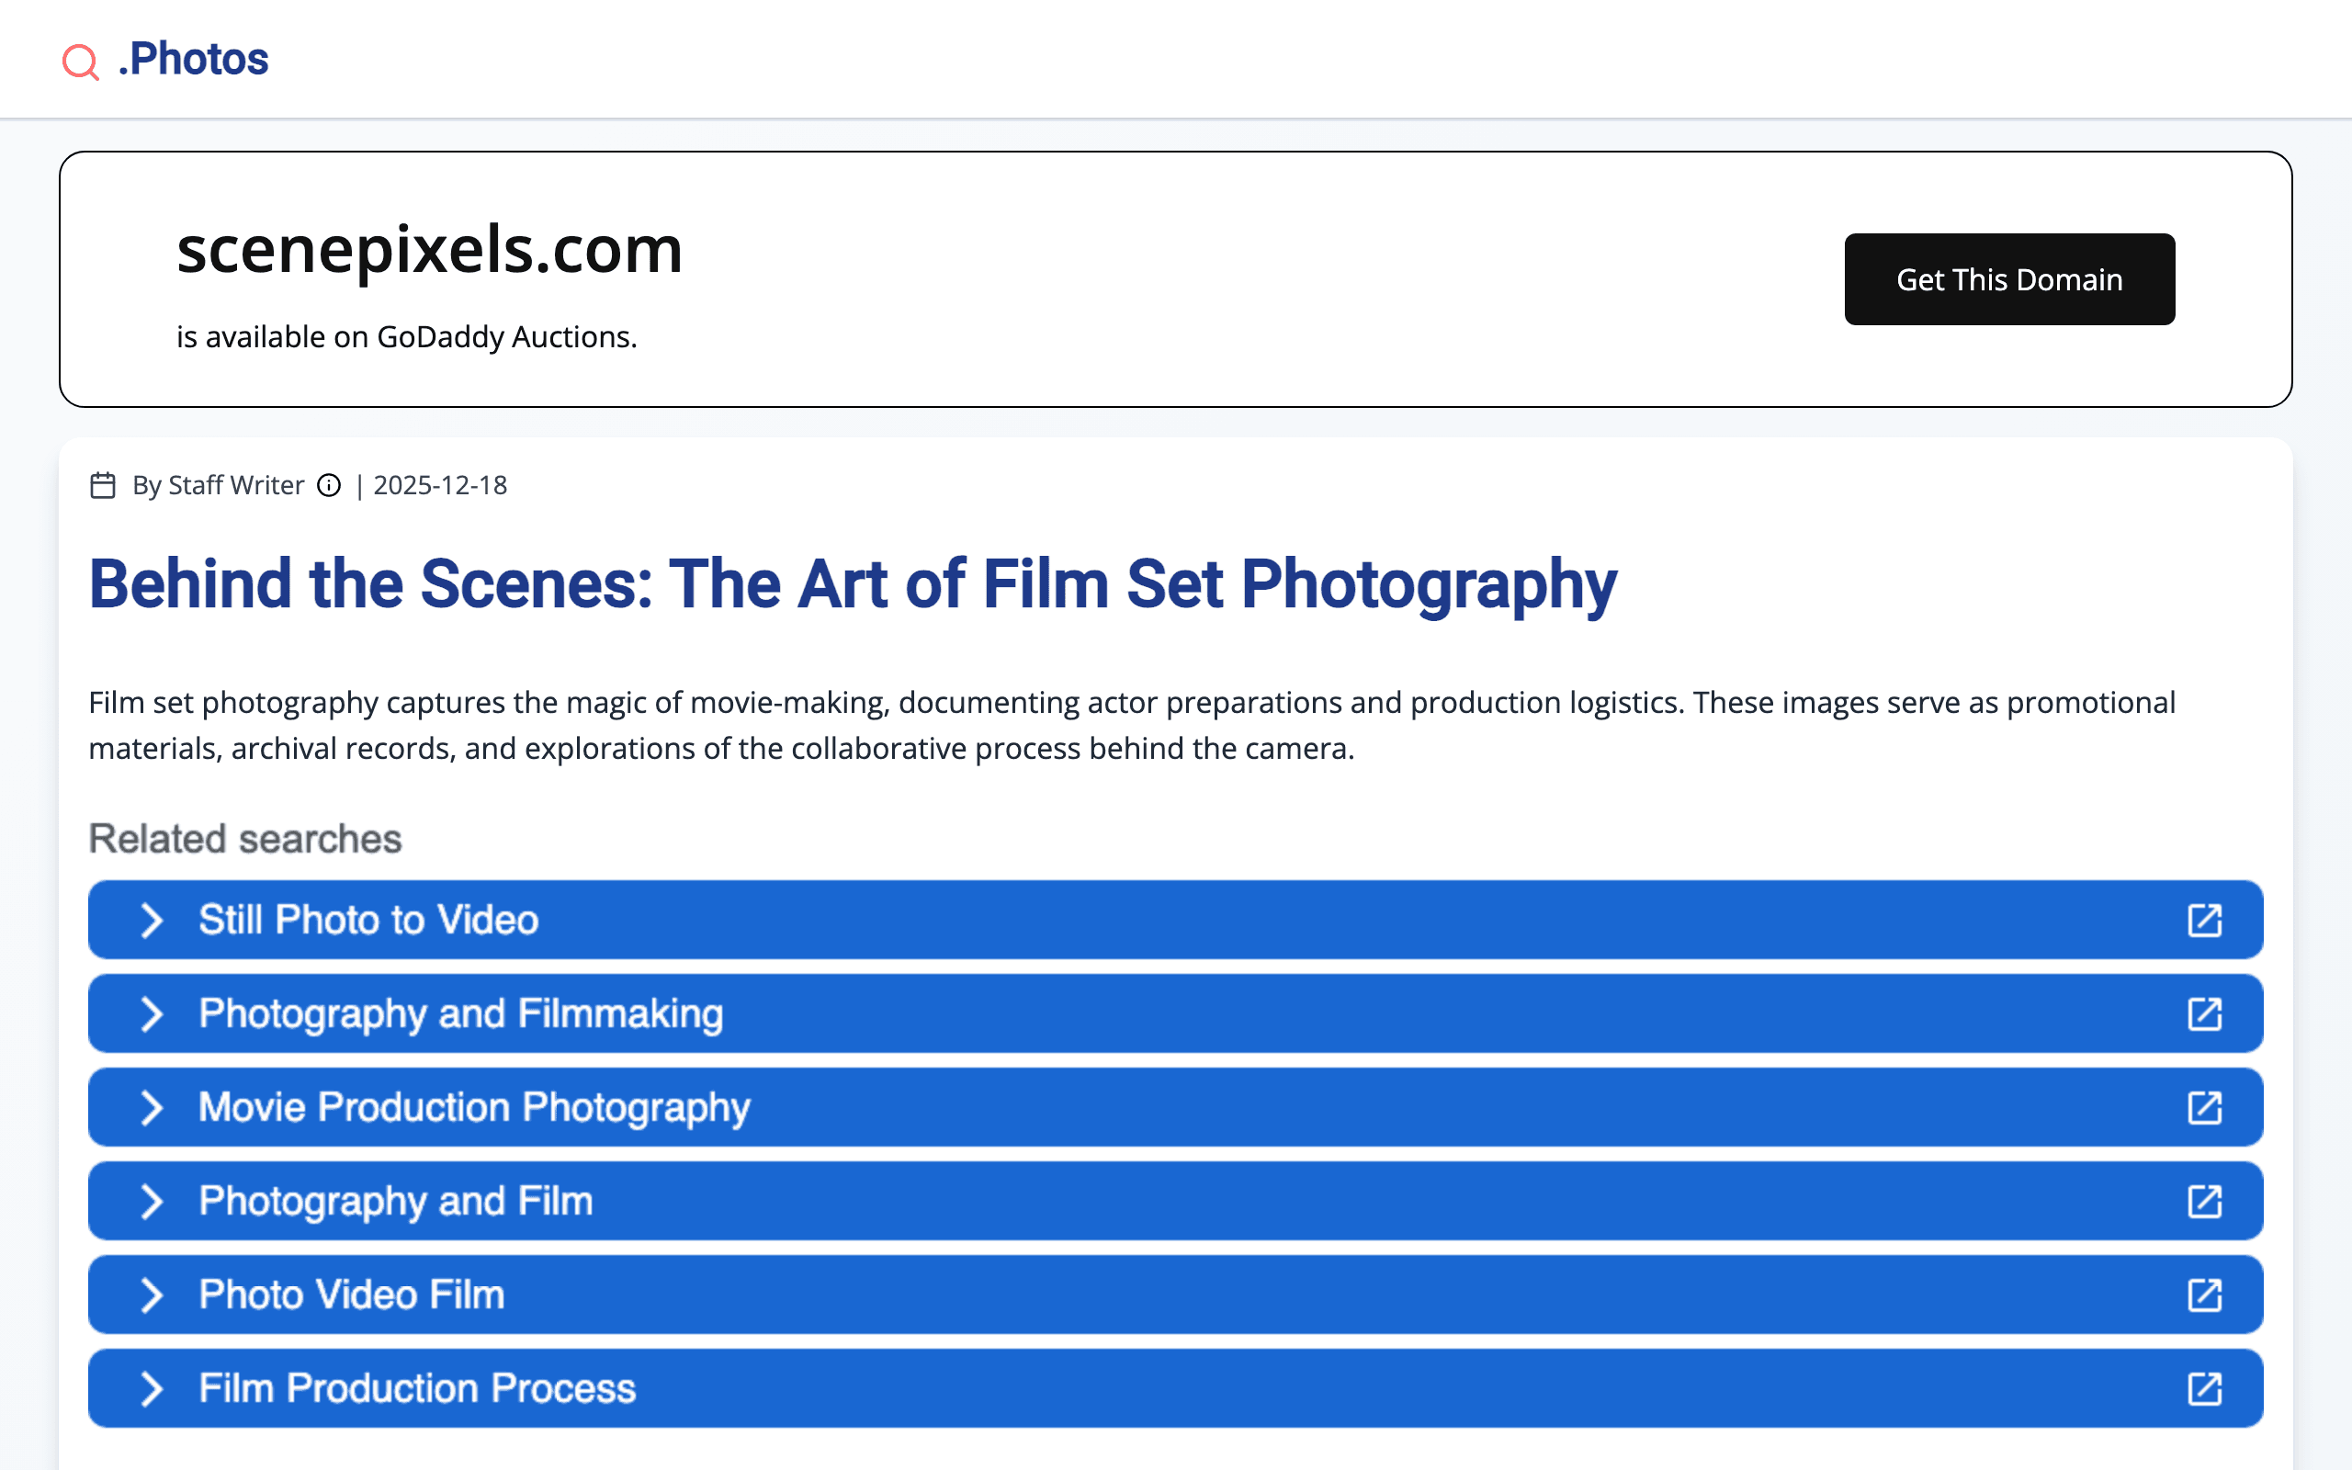The height and width of the screenshot is (1470, 2352).
Task: Click external link icon on Photo Video Film
Action: pyautogui.click(x=2204, y=1295)
